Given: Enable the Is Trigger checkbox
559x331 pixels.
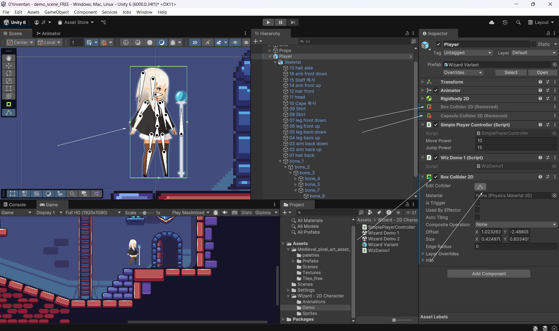Looking at the screenshot, I should pos(477,203).
